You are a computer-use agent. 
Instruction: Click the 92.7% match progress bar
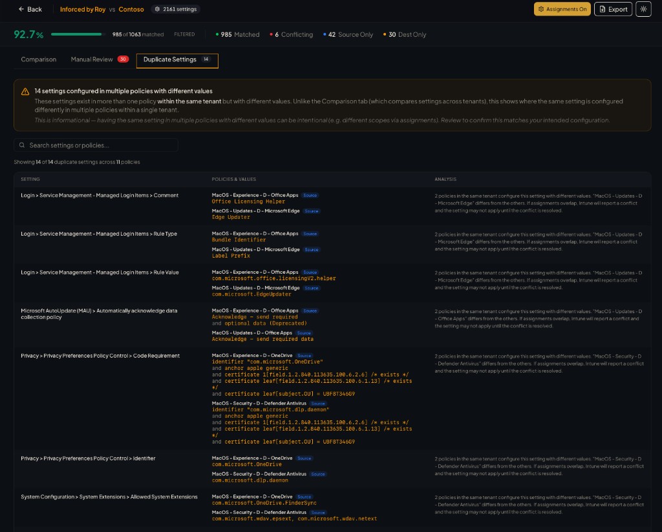[x=78, y=34]
